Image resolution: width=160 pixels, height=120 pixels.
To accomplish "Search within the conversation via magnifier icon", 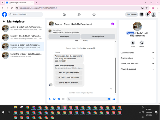I will click(141, 43).
